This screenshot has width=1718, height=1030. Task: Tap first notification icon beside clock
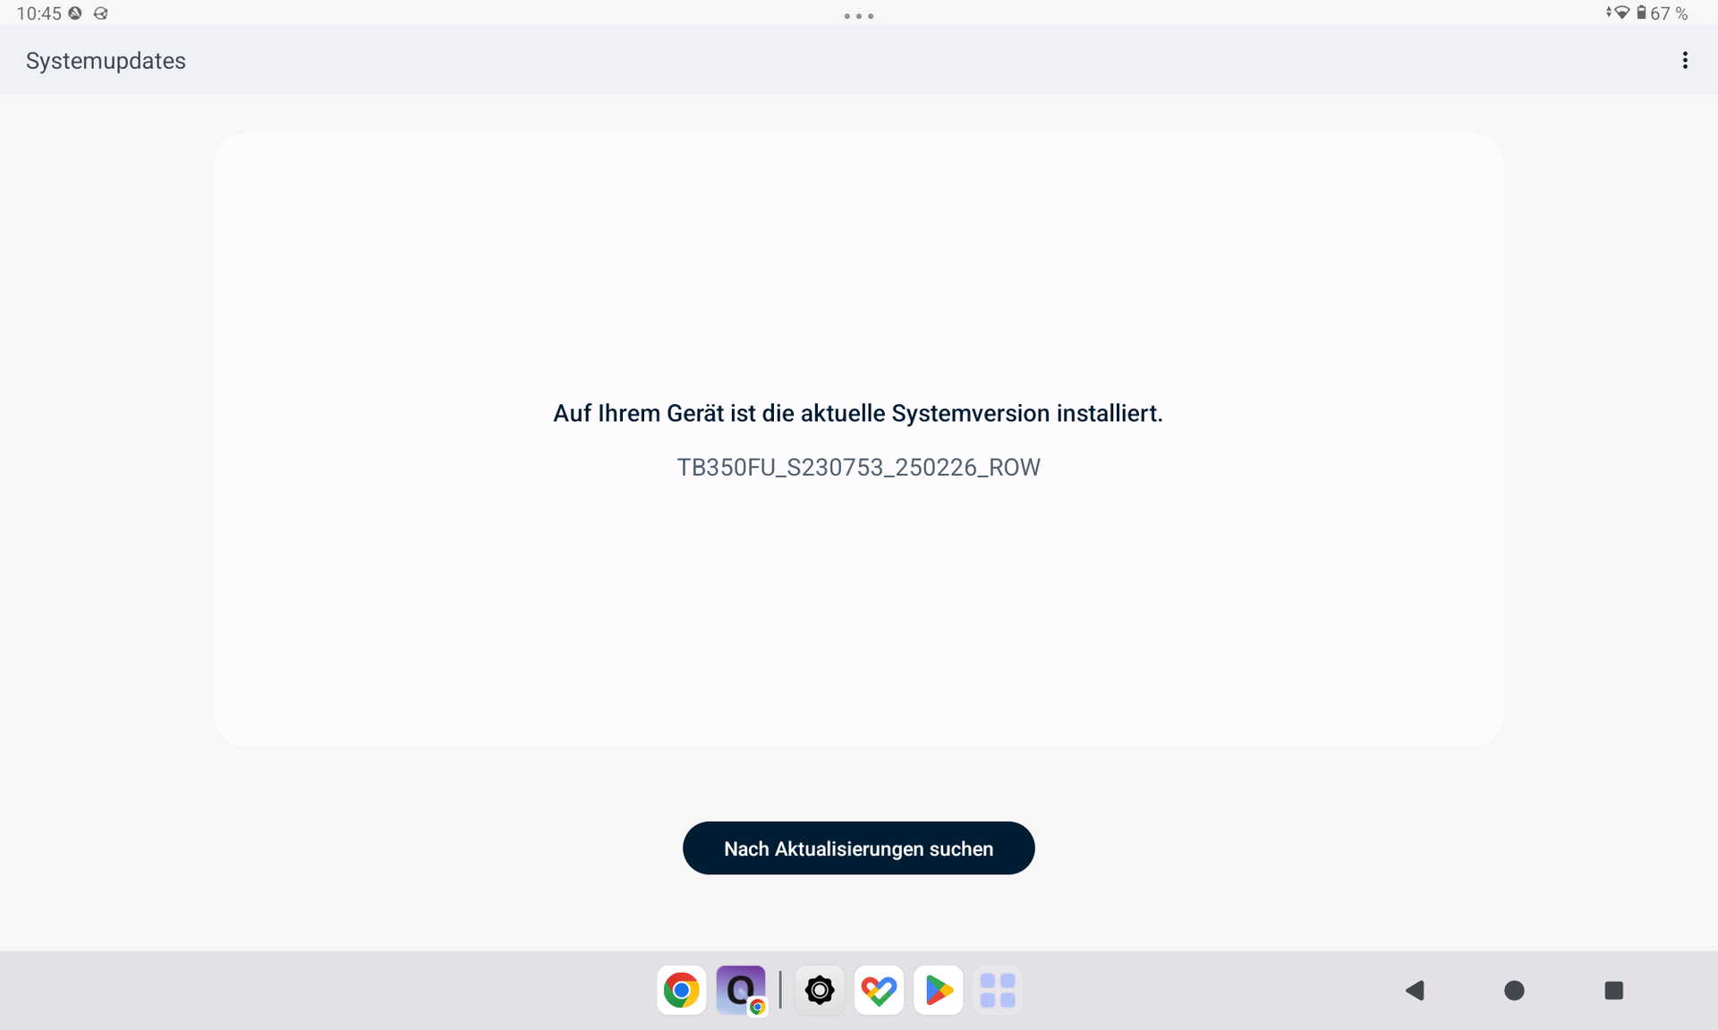[76, 13]
